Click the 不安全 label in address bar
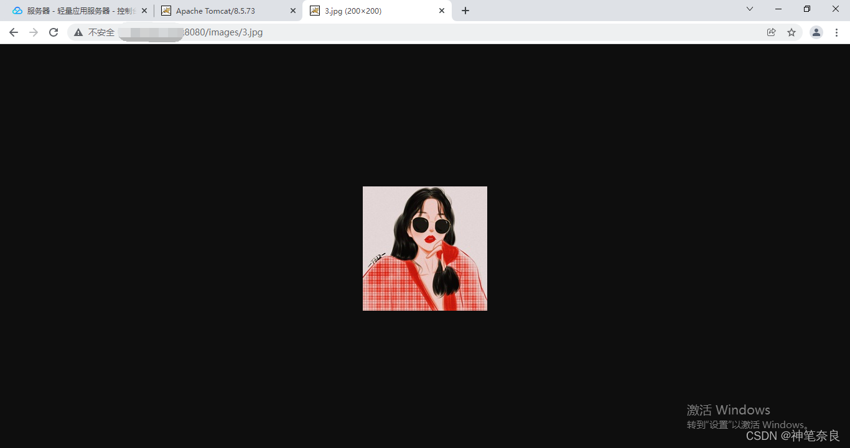The width and height of the screenshot is (850, 448). pos(101,32)
